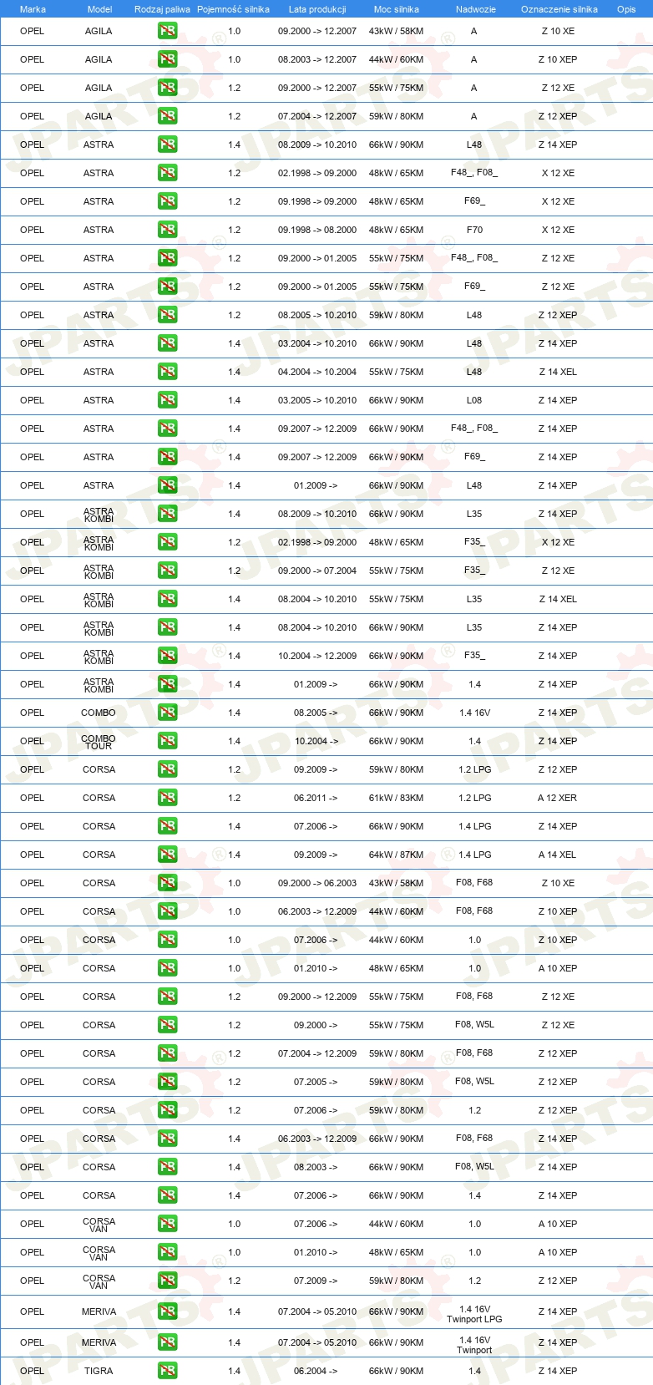
Task: Click the Opis column header
Action: point(626,9)
